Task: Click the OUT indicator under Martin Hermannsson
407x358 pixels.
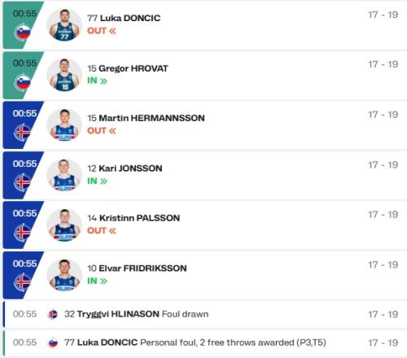Action: click(102, 131)
